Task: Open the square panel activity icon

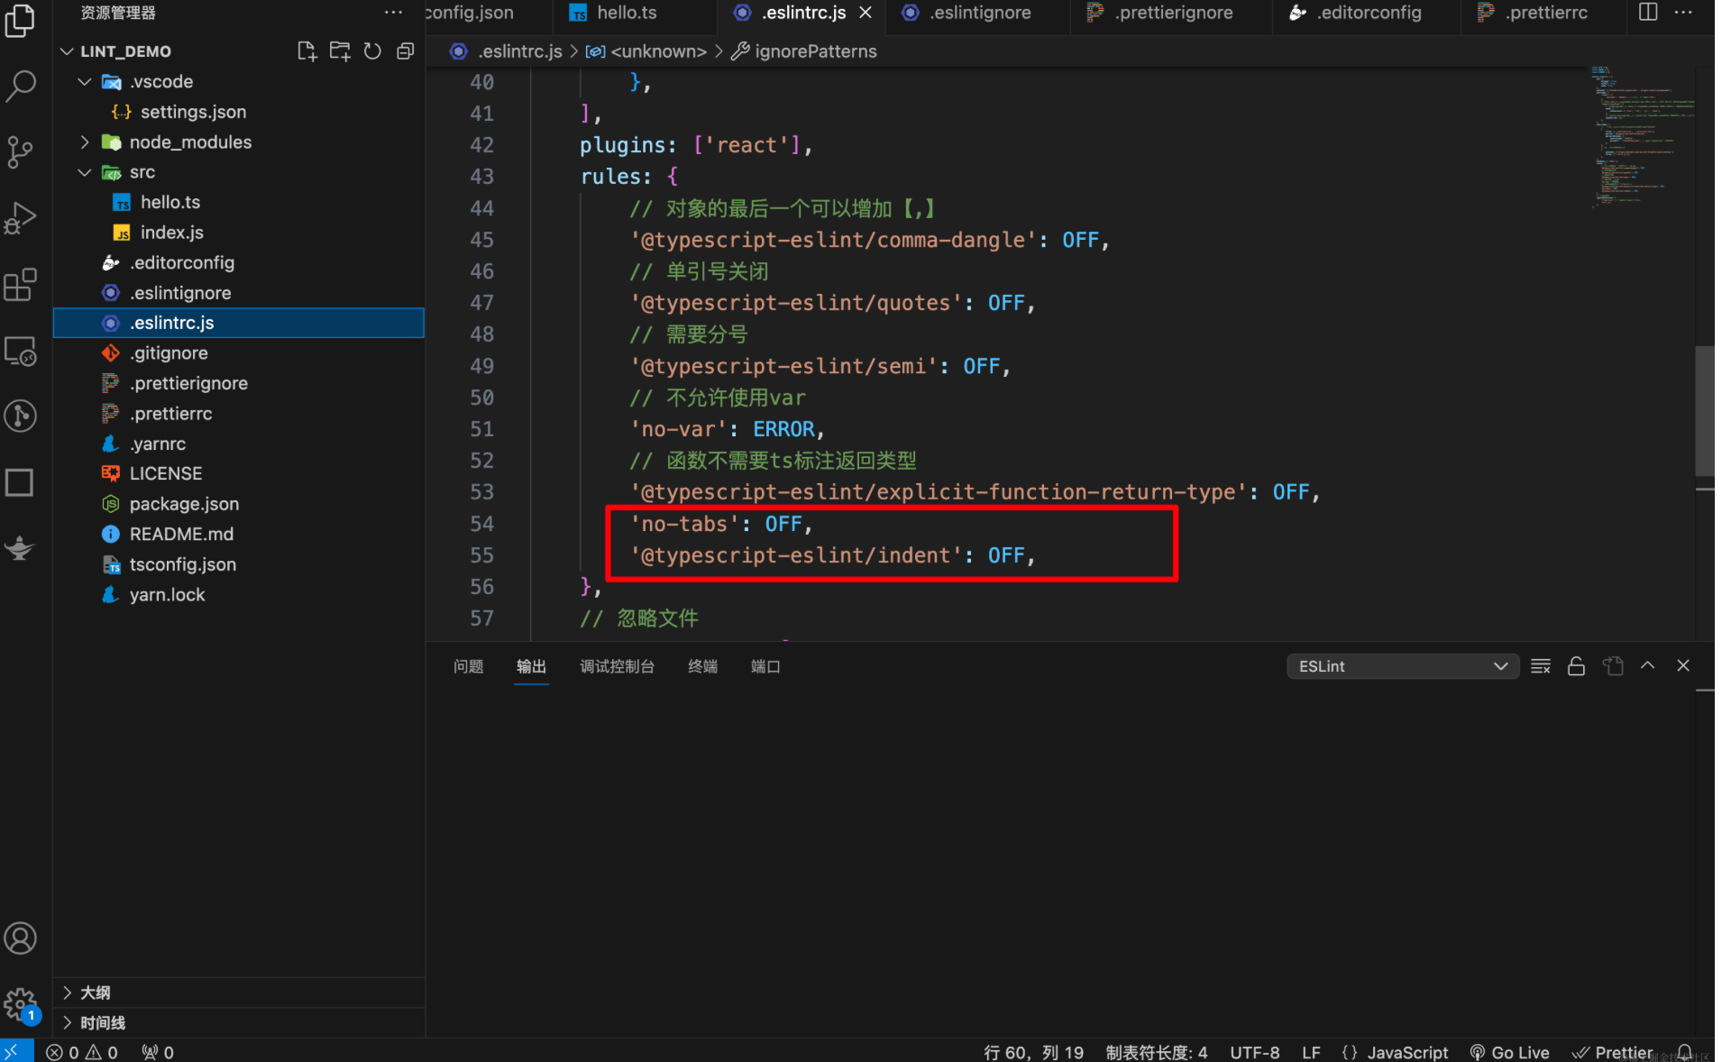Action: click(20, 482)
